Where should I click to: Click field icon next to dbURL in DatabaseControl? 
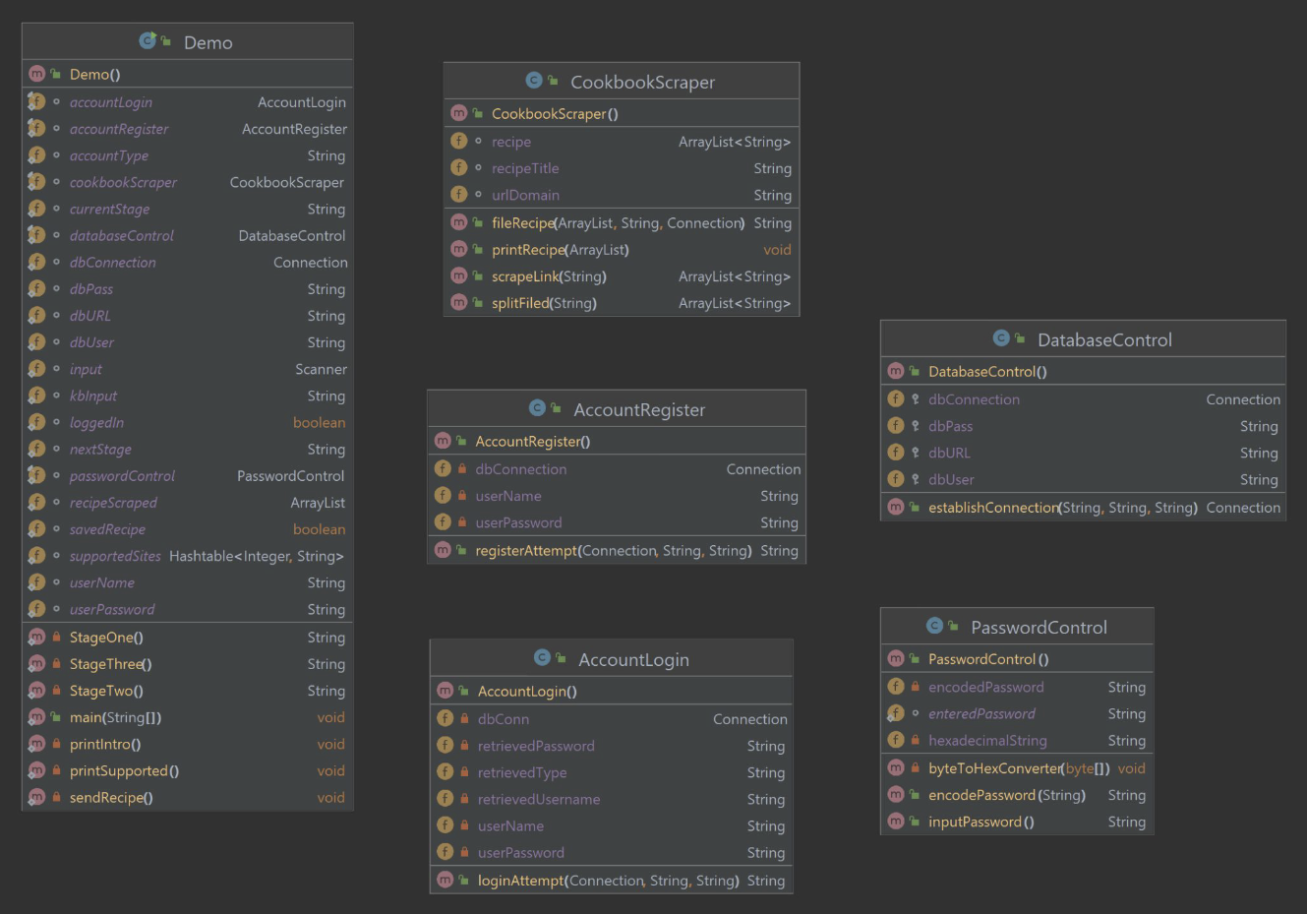pyautogui.click(x=895, y=453)
